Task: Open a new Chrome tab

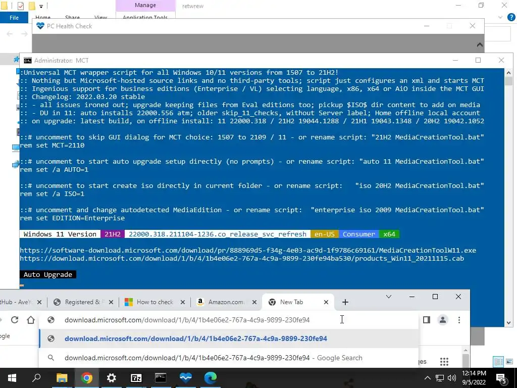Action: pyautogui.click(x=345, y=302)
